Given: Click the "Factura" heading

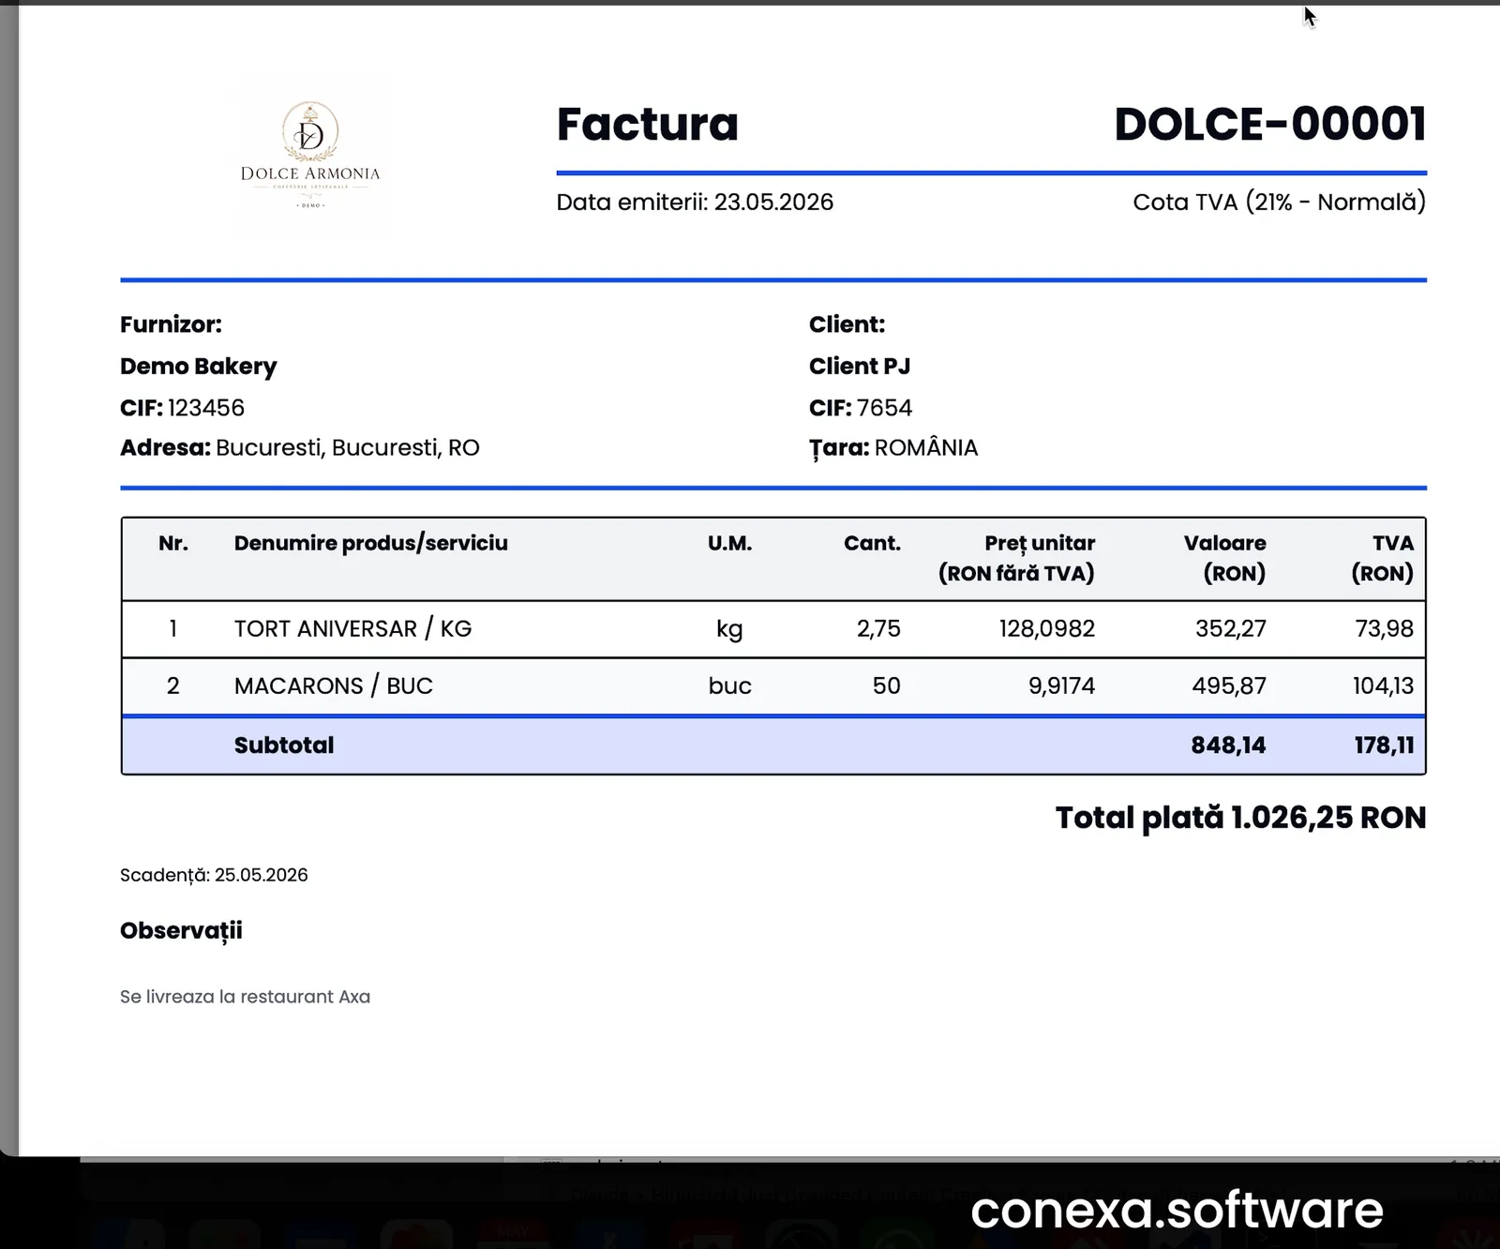Looking at the screenshot, I should [647, 124].
